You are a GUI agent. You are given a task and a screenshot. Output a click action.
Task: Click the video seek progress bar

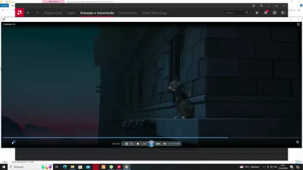point(142,137)
